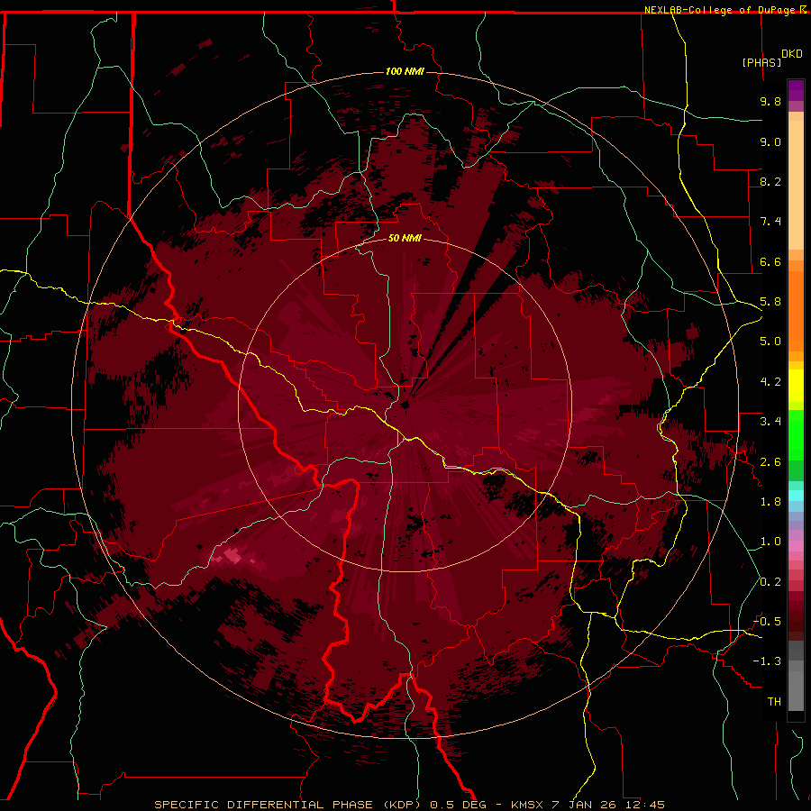
Task: Click the 1.8 value on the scale
Action: tap(770, 502)
